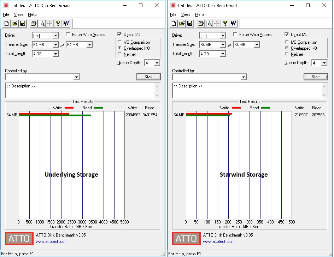Screen dimensions: 334x257
Task: Click New file icon in right ATTO window
Action: 174,23
